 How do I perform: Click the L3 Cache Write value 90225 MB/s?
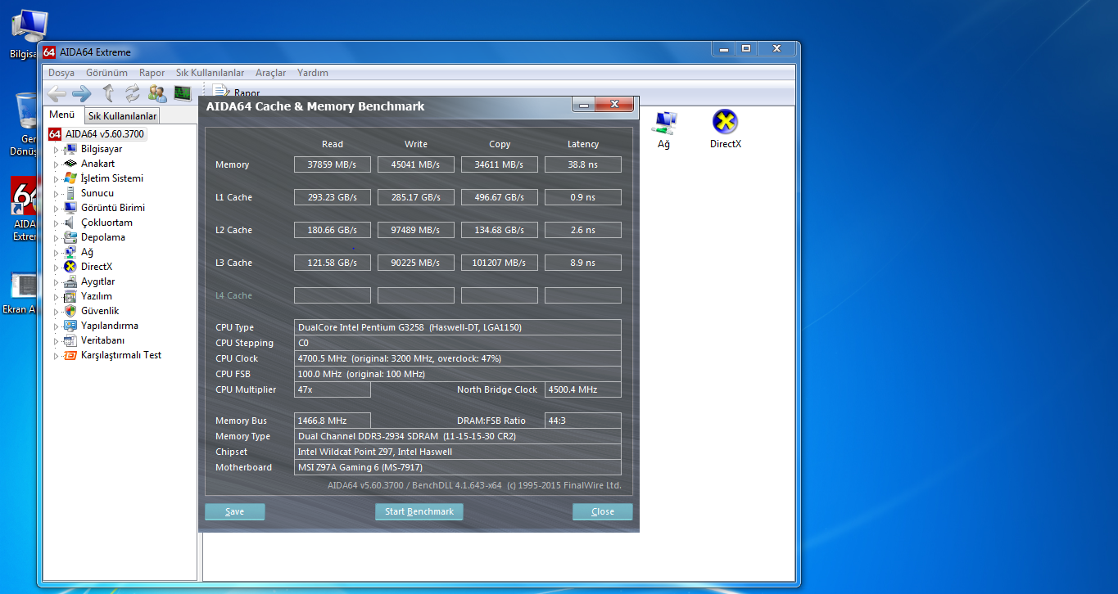pos(416,263)
